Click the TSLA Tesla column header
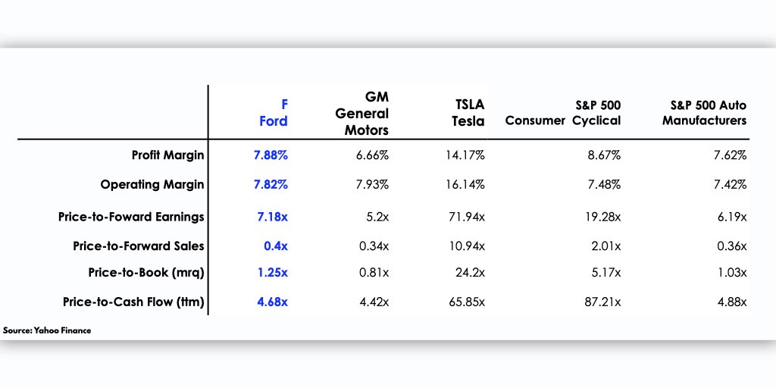This screenshot has width=776, height=388. (468, 113)
